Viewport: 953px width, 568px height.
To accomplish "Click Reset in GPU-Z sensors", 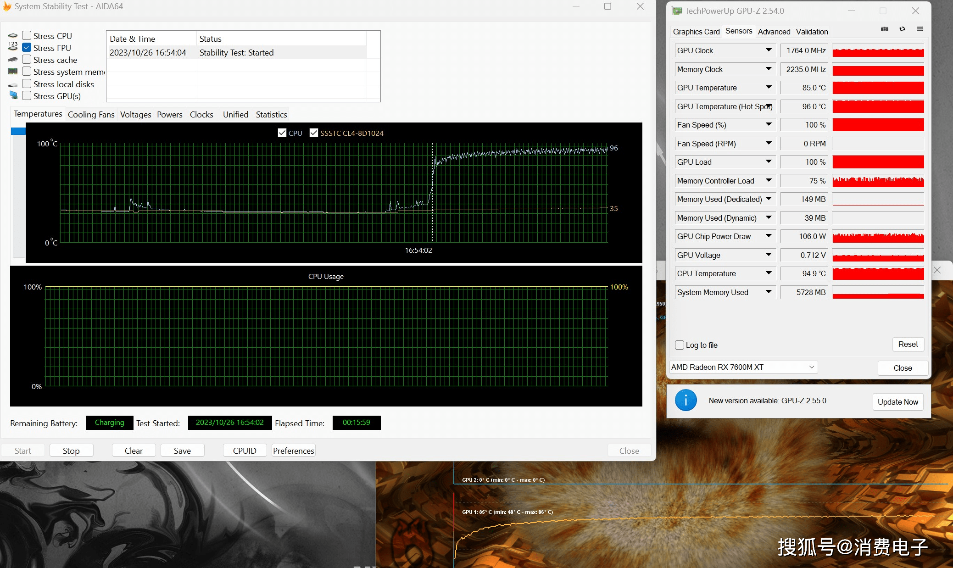I will point(908,344).
